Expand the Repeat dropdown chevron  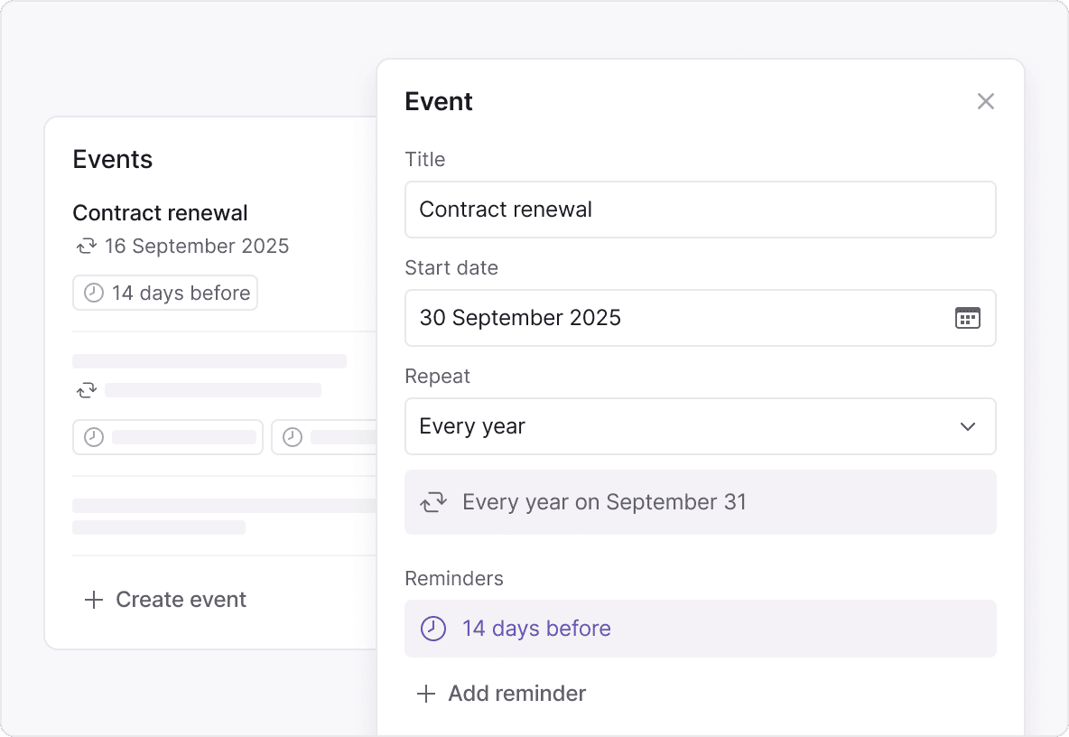(x=967, y=426)
